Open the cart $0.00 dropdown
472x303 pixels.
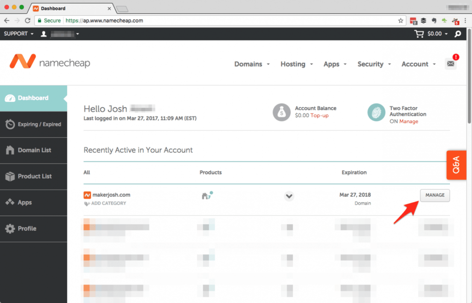pos(437,34)
